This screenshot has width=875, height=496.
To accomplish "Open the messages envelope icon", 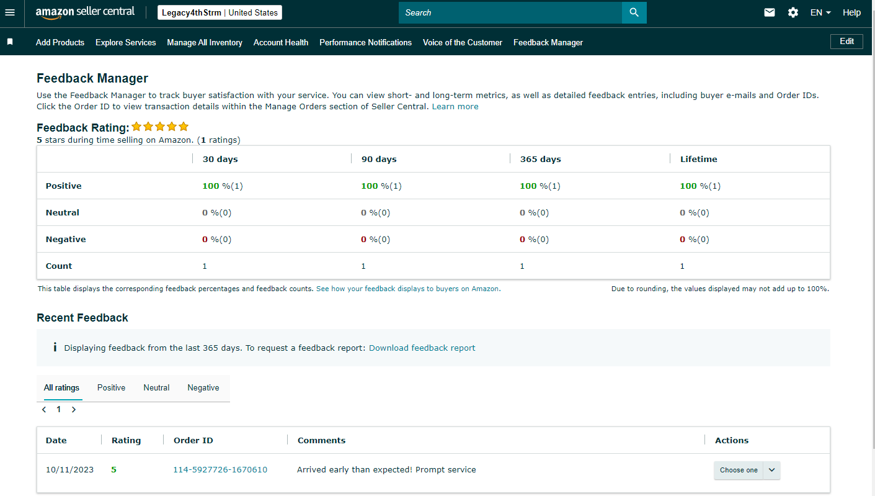I will pyautogui.click(x=770, y=12).
